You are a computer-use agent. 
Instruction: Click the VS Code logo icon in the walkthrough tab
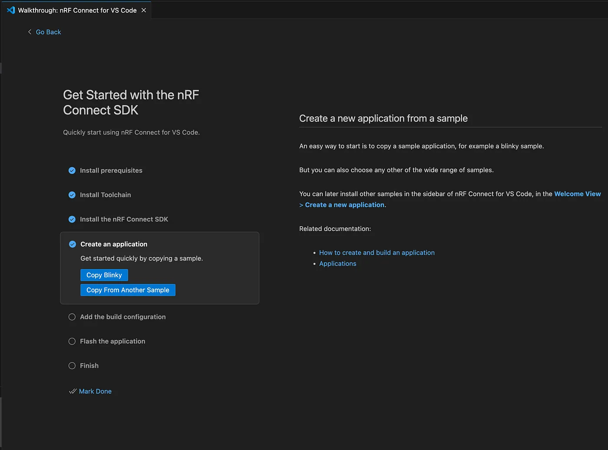point(11,10)
